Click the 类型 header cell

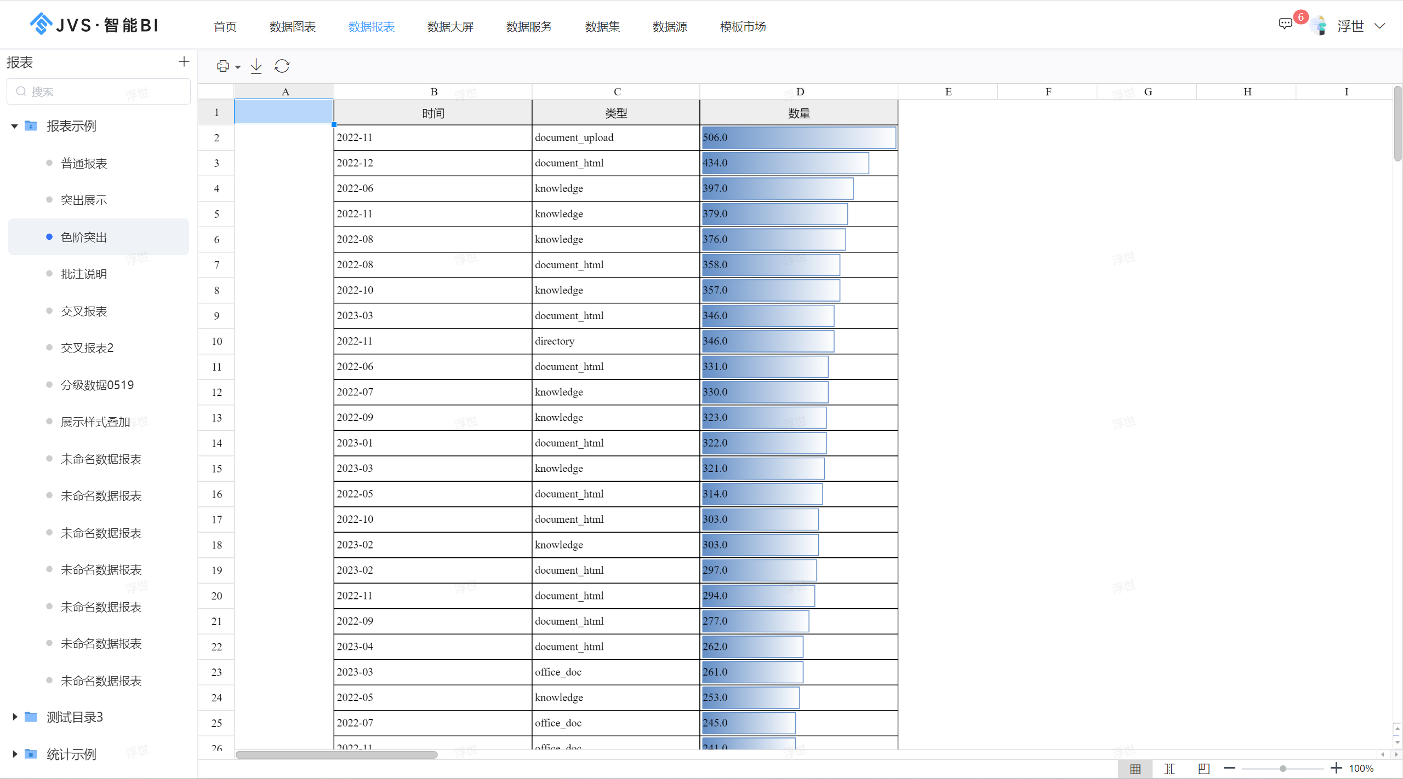point(616,113)
